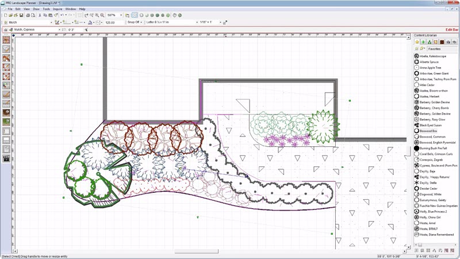Select the Cut scissors icon
This screenshot has width=460, height=259.
(x=40, y=15)
